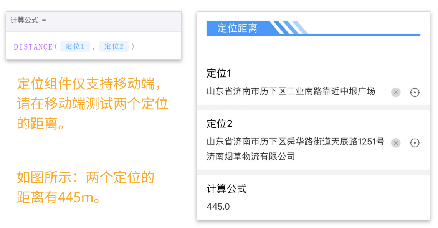Select the 定位1 tag in the formula
Viewport: 438px width, 228px height.
tap(75, 46)
